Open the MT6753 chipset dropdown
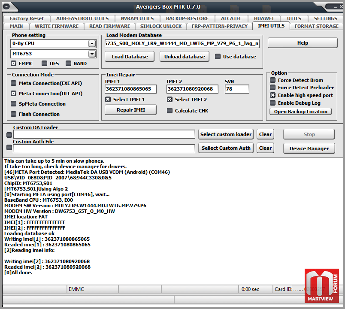This screenshot has width=345, height=309. click(x=91, y=54)
